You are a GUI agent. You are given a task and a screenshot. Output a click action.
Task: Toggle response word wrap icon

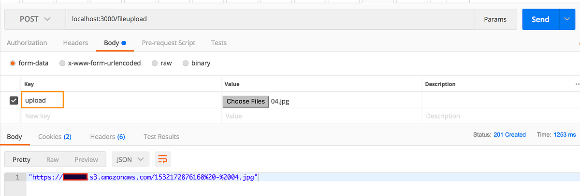163,159
